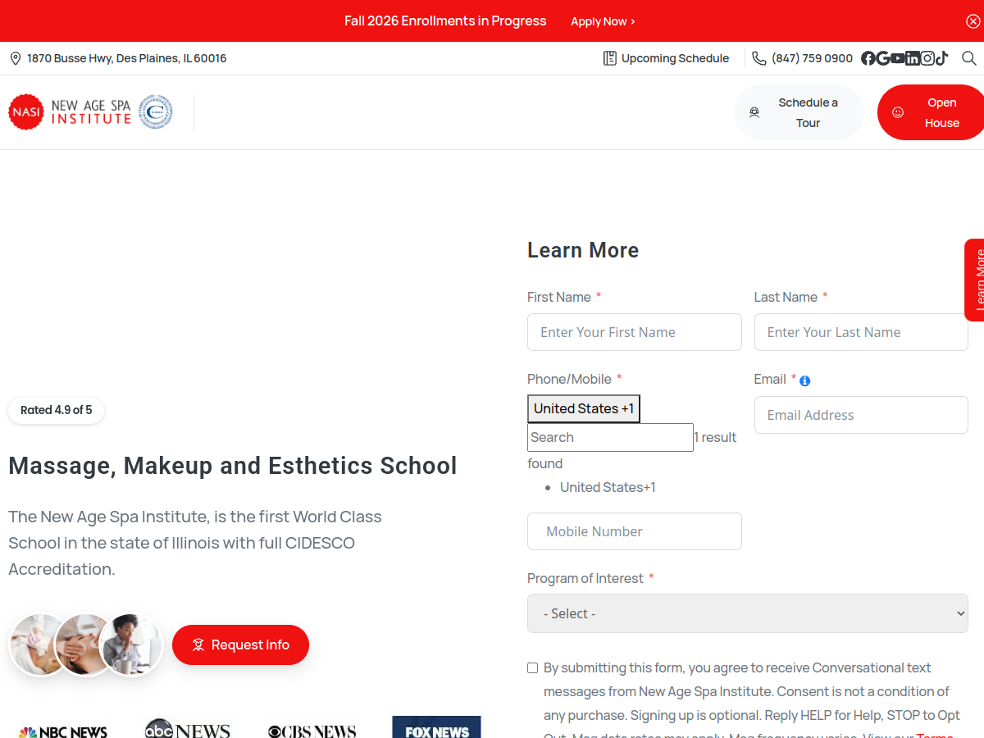
Task: Click the CIDESCO round blue seal
Action: 155,112
